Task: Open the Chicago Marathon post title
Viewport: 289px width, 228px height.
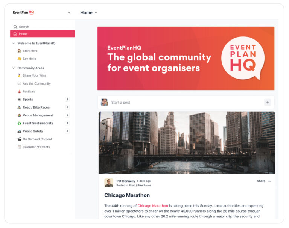Action: 127,195
